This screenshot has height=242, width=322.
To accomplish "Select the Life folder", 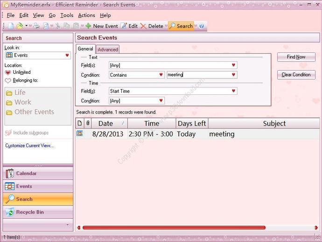I will (16, 93).
